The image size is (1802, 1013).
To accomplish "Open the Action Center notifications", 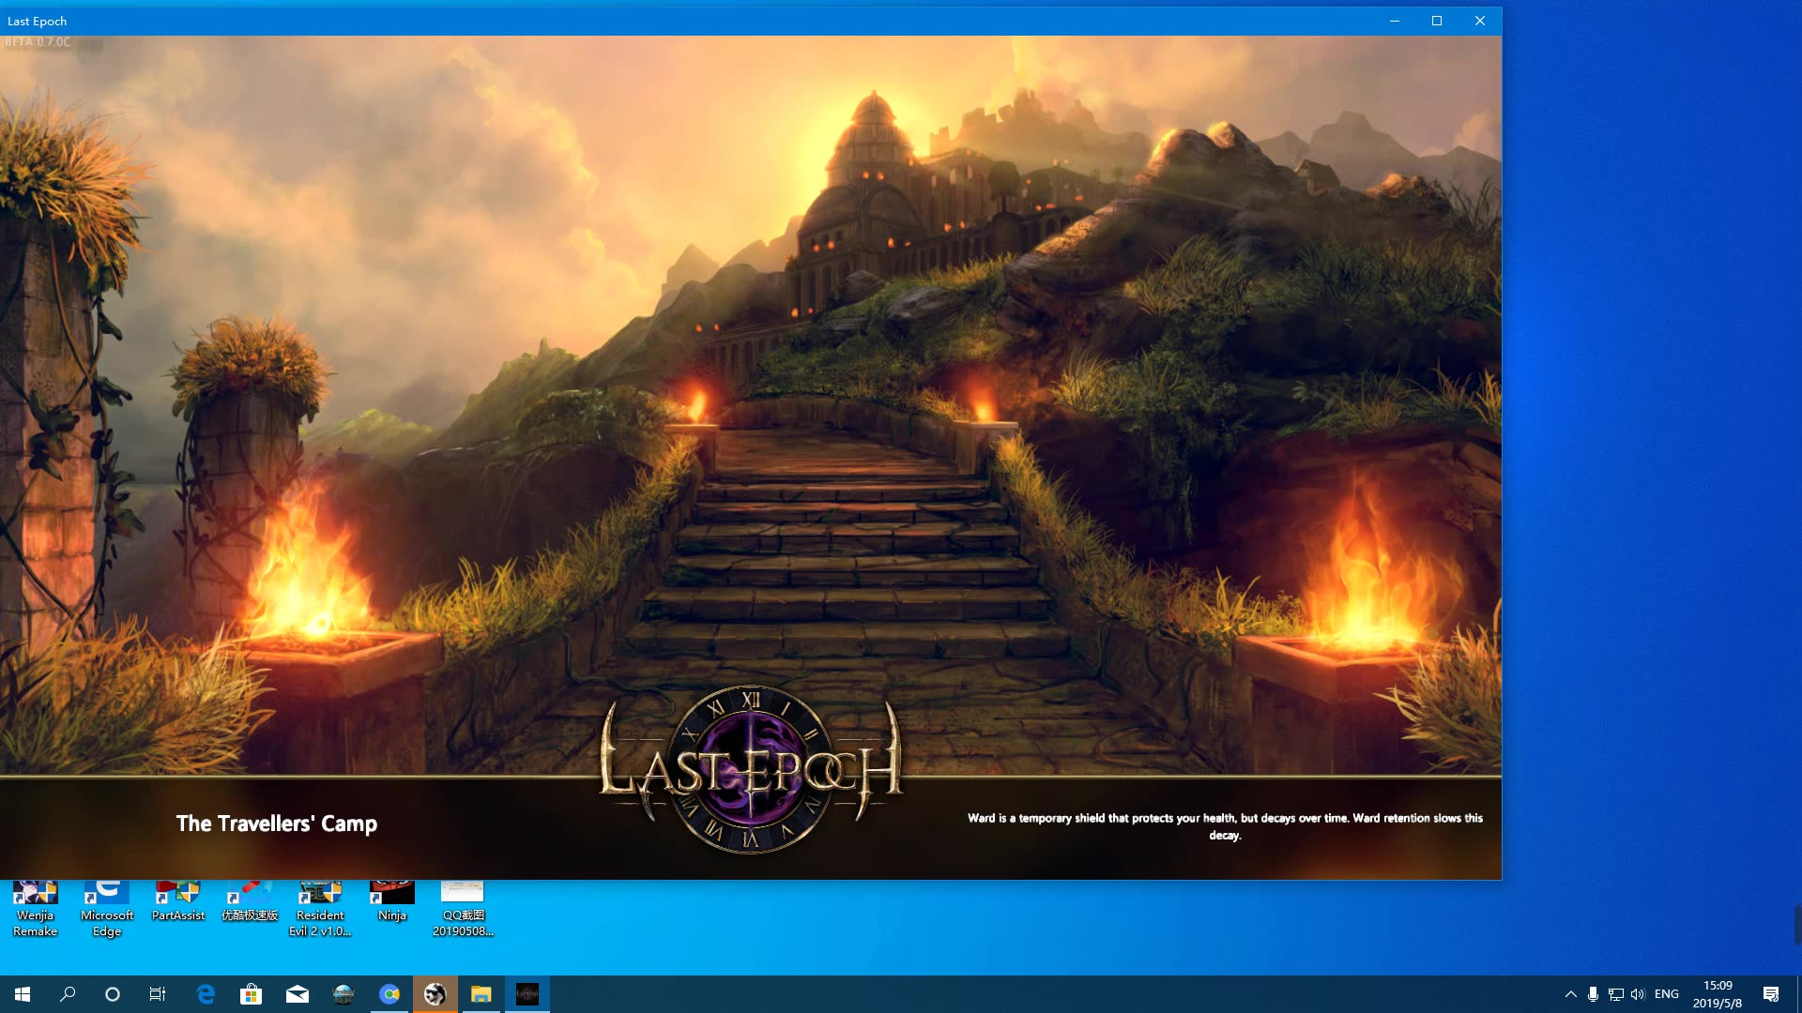I will [x=1771, y=994].
